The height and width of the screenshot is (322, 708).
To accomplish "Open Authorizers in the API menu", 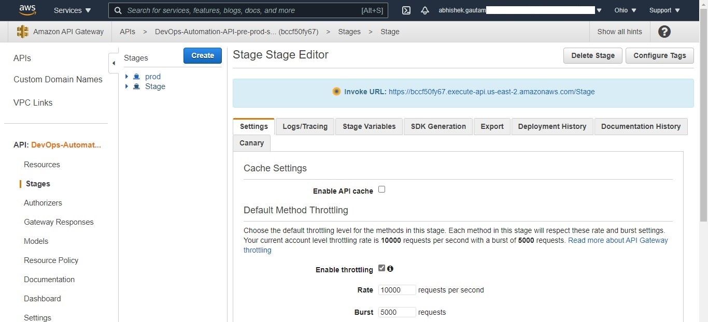I will click(x=43, y=203).
